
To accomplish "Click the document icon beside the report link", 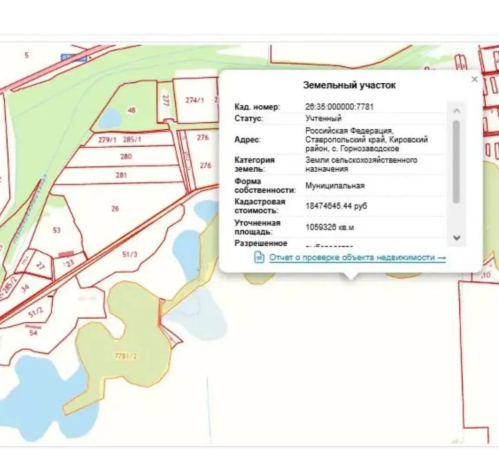I will click(x=259, y=257).
